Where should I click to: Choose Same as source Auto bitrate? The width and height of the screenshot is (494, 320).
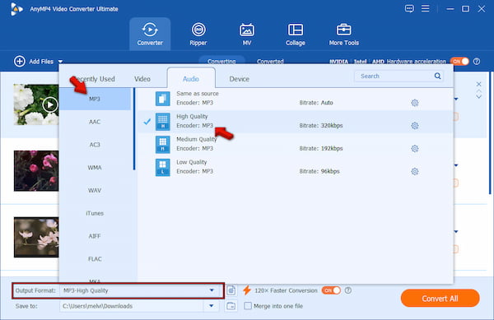point(295,99)
